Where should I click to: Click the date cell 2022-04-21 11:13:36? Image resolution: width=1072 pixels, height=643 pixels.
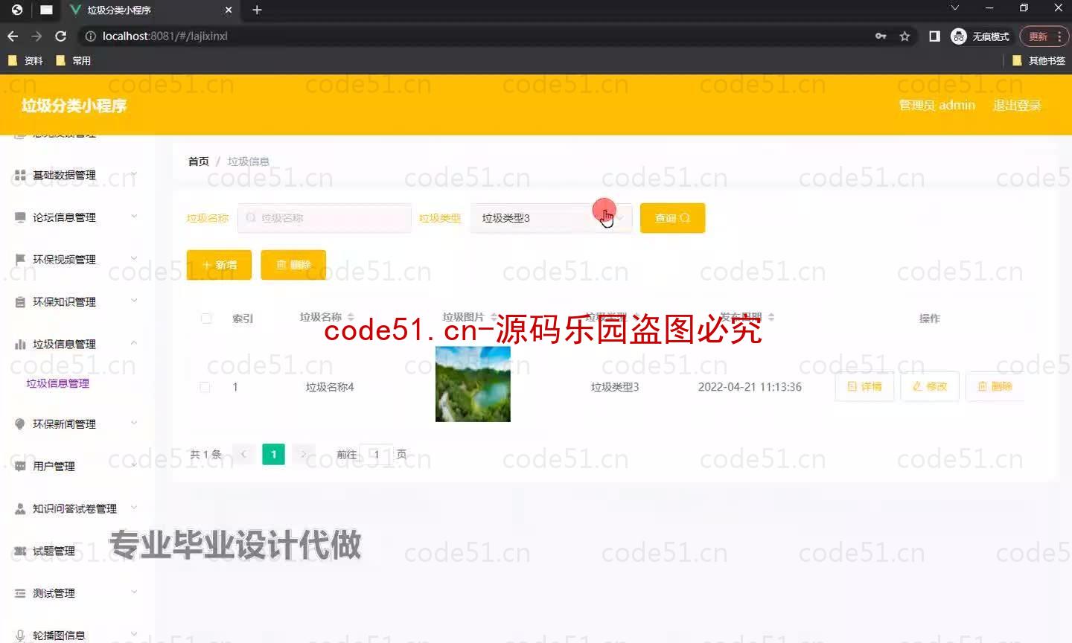pos(750,387)
